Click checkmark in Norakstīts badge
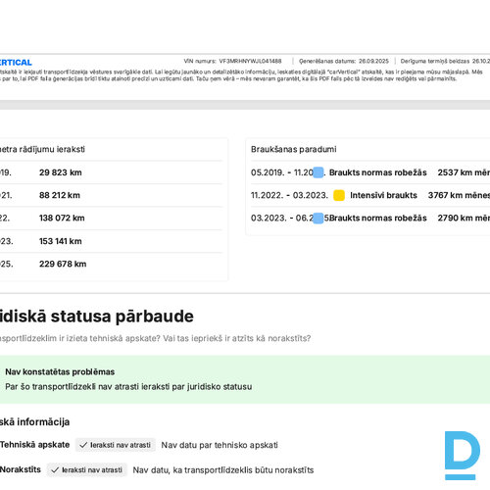Screen dimensions: 490x490 55,470
